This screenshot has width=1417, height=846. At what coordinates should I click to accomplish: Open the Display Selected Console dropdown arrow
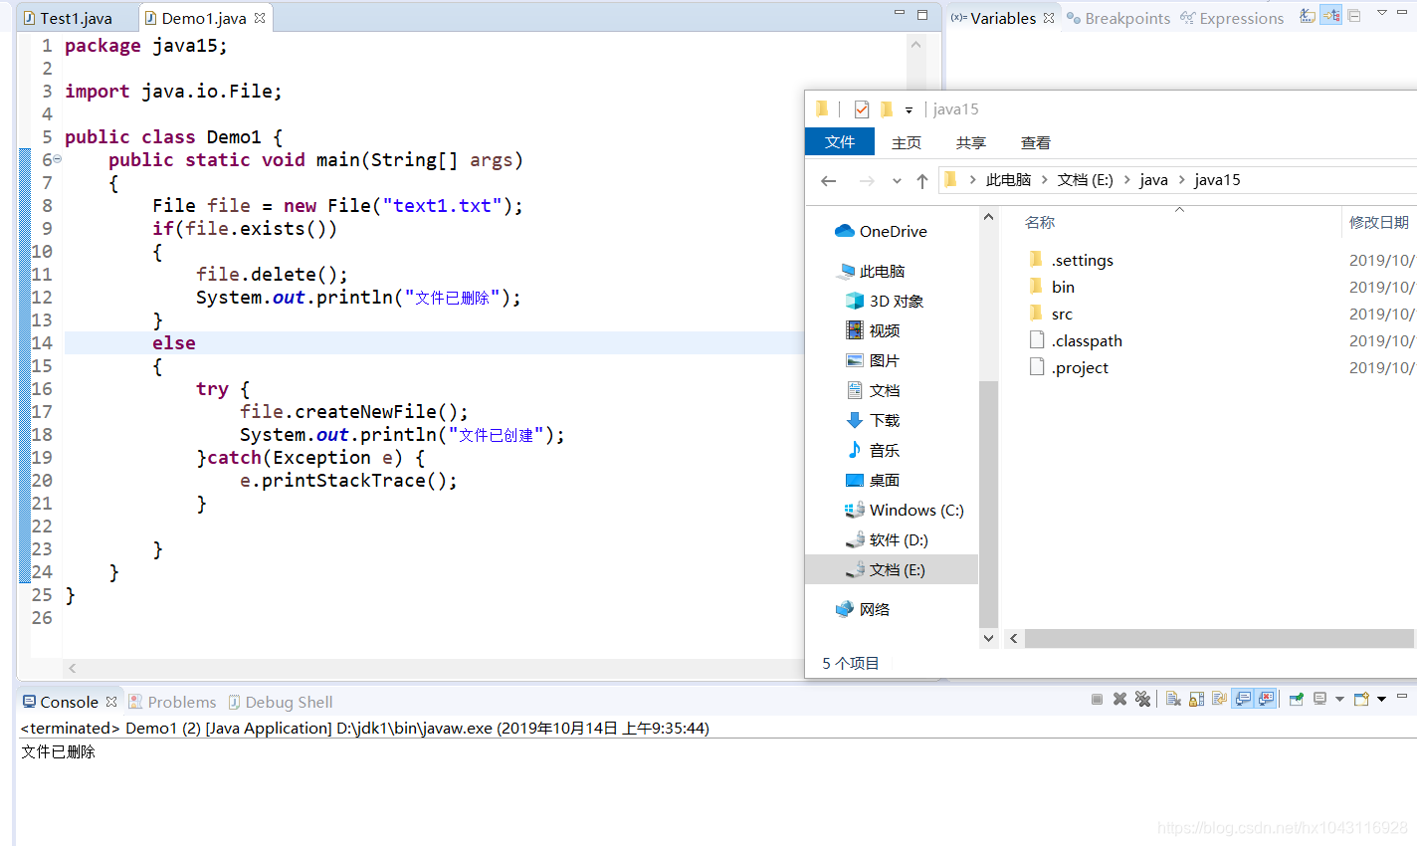click(x=1339, y=699)
